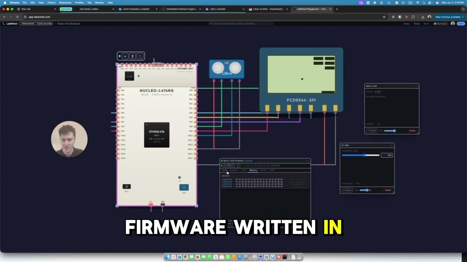Click Delete in the Nokia 5110 properties panel

pos(412,131)
